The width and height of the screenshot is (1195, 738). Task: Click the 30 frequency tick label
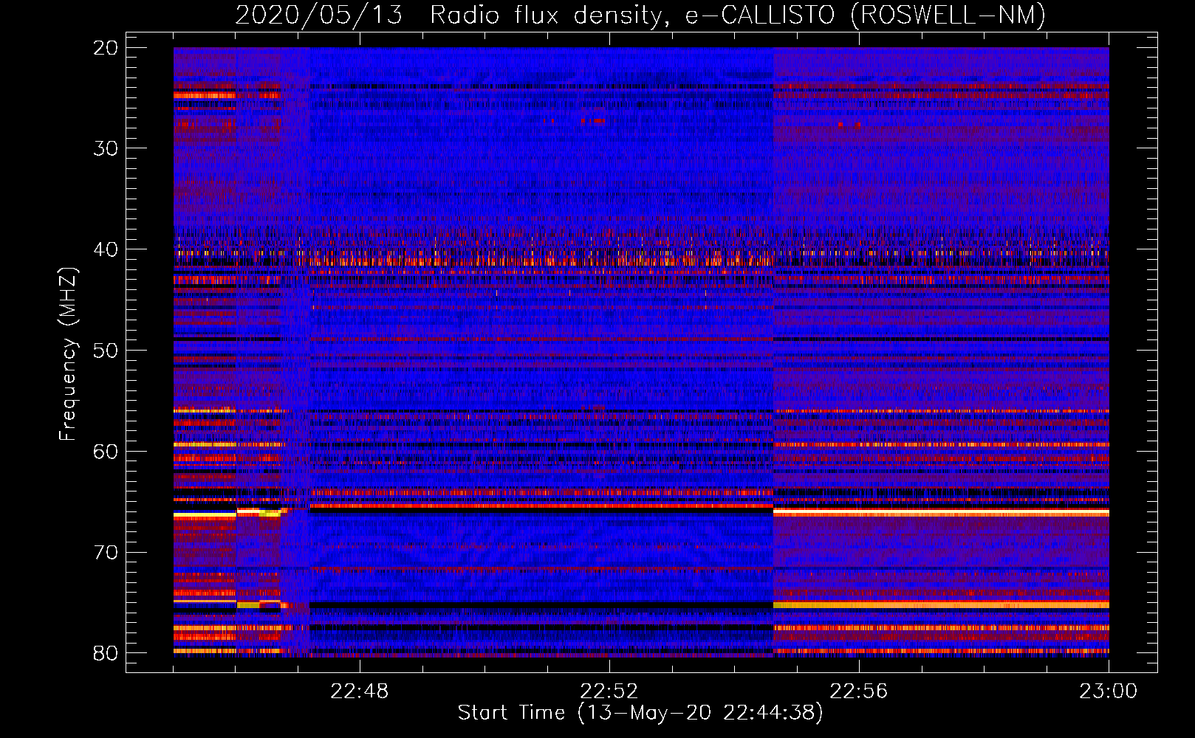106,148
